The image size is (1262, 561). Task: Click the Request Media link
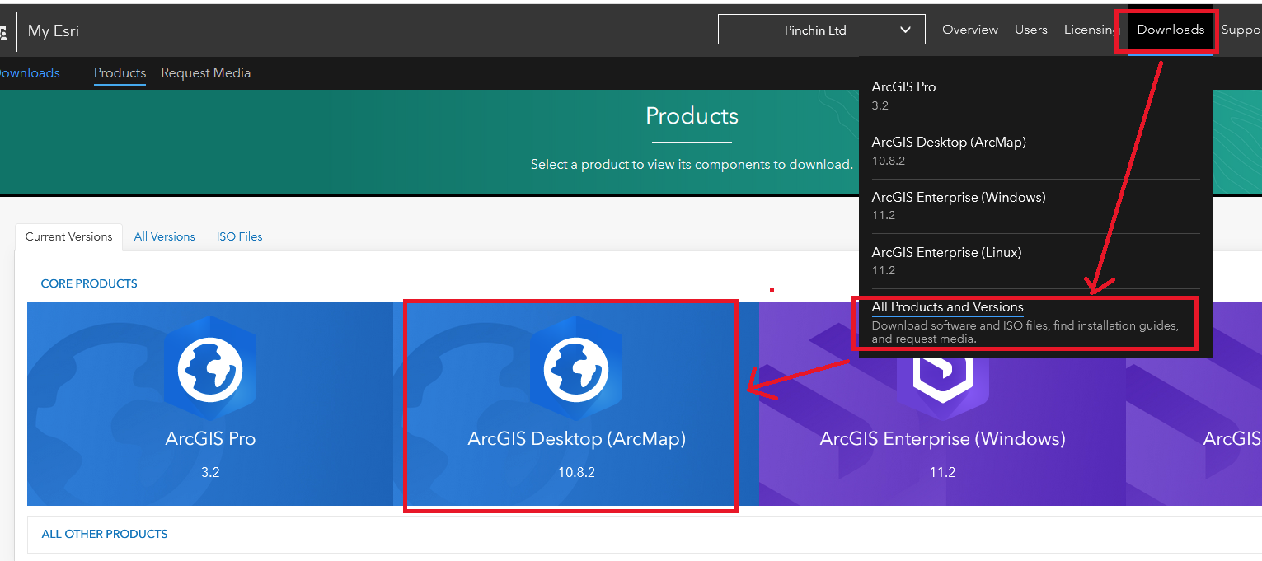tap(205, 72)
